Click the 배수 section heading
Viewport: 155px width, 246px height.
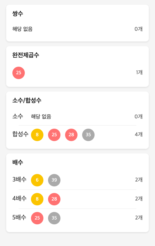tap(18, 162)
